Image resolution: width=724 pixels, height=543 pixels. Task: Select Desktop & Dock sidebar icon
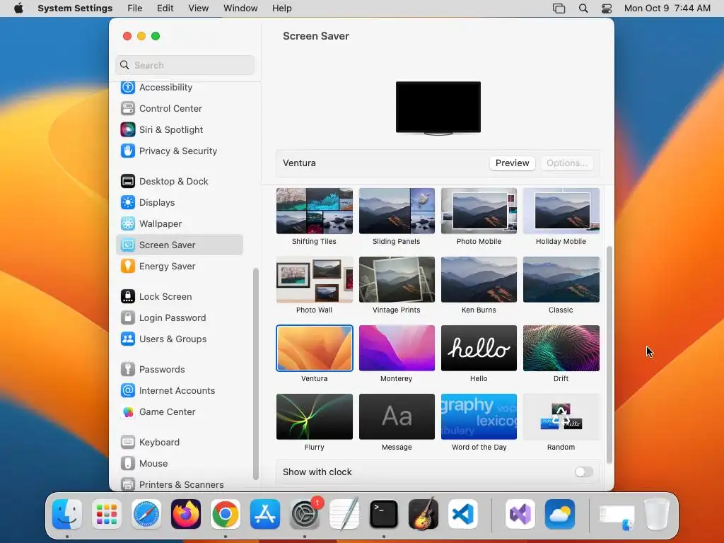(x=128, y=182)
